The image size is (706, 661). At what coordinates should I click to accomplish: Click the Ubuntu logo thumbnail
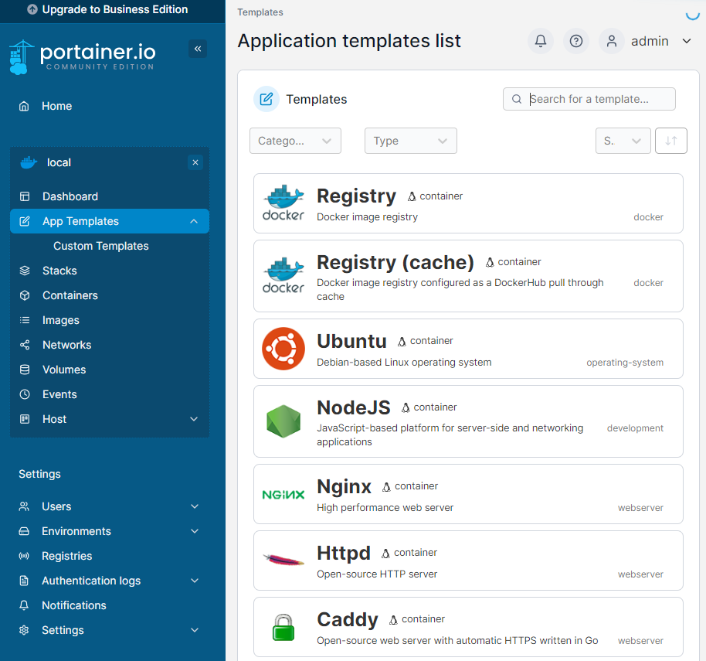point(283,349)
